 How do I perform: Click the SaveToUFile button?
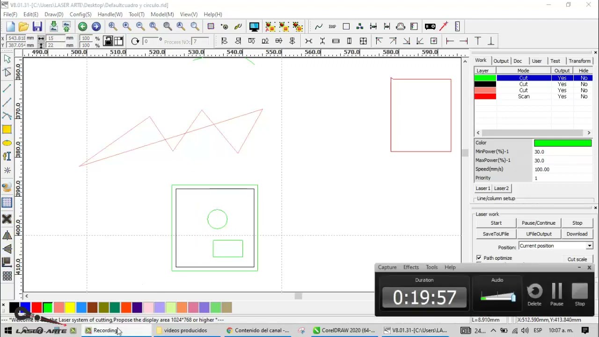496,234
